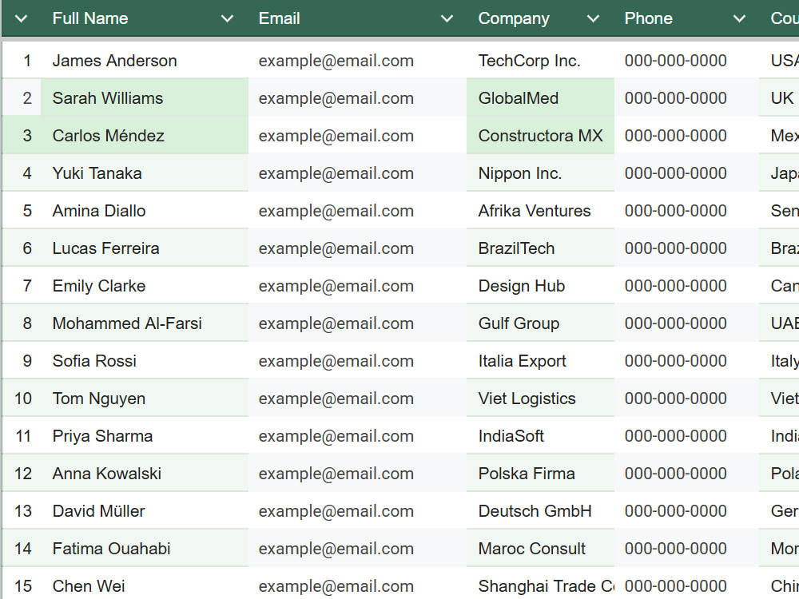Select row number 12
The image size is (799, 599).
click(22, 473)
